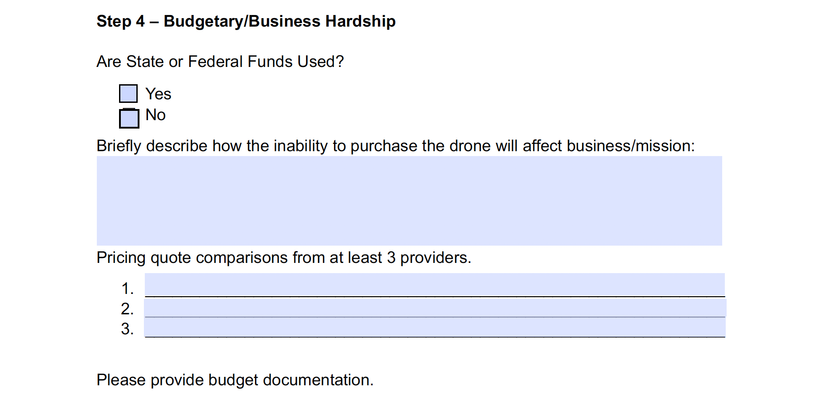Check the No checkbox for funds used
The height and width of the screenshot is (407, 827).
pos(129,119)
